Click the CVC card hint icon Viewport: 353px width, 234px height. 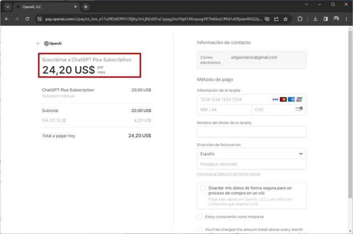(x=299, y=109)
